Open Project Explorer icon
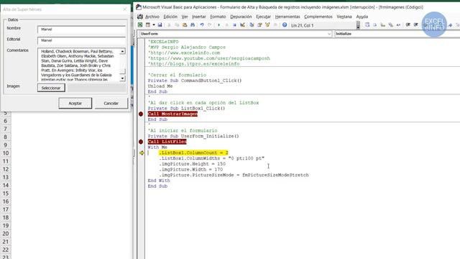 click(252, 25)
